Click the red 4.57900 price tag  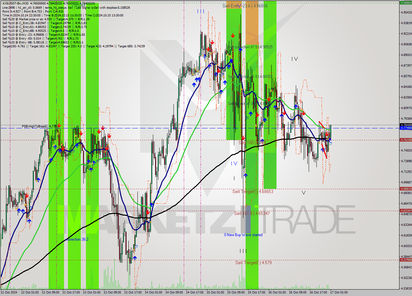tap(406, 260)
